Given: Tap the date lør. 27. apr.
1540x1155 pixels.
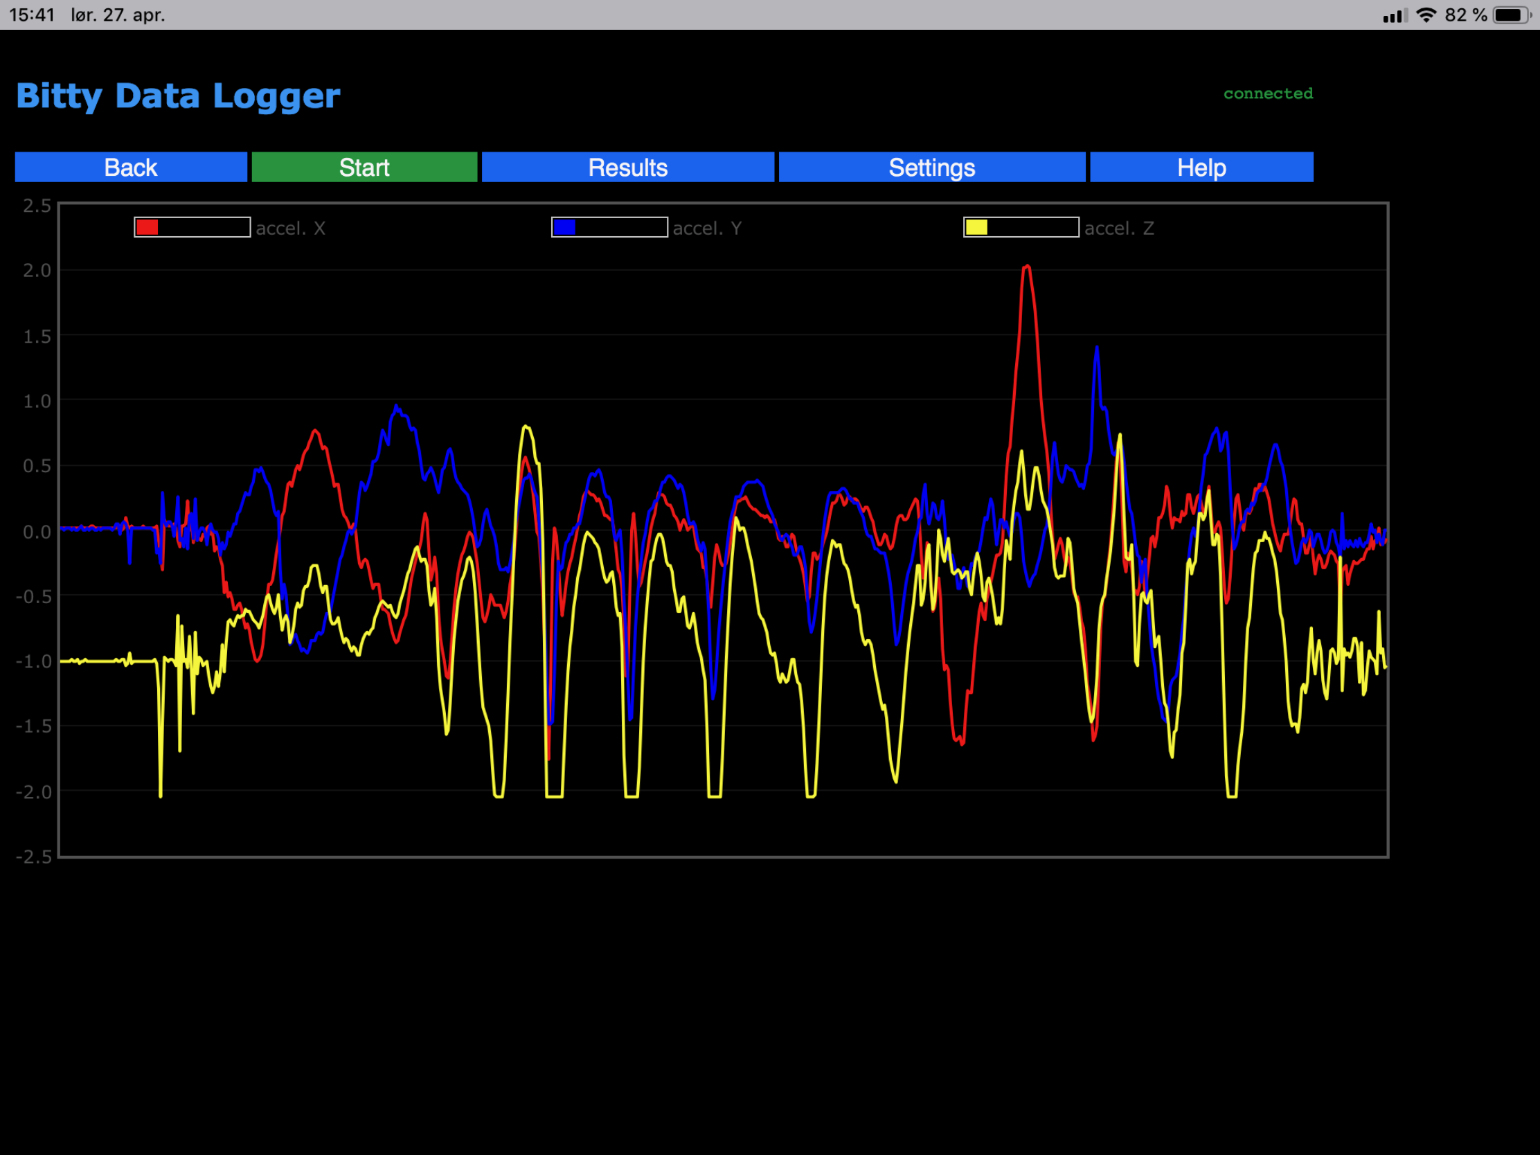Looking at the screenshot, I should [x=118, y=15].
